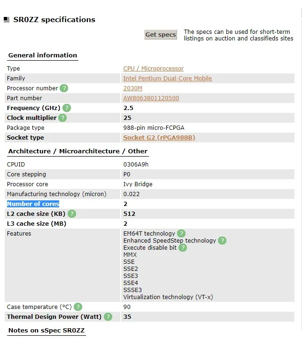
Task: Click help icon beside Case temperature
Action: pyautogui.click(x=78, y=307)
